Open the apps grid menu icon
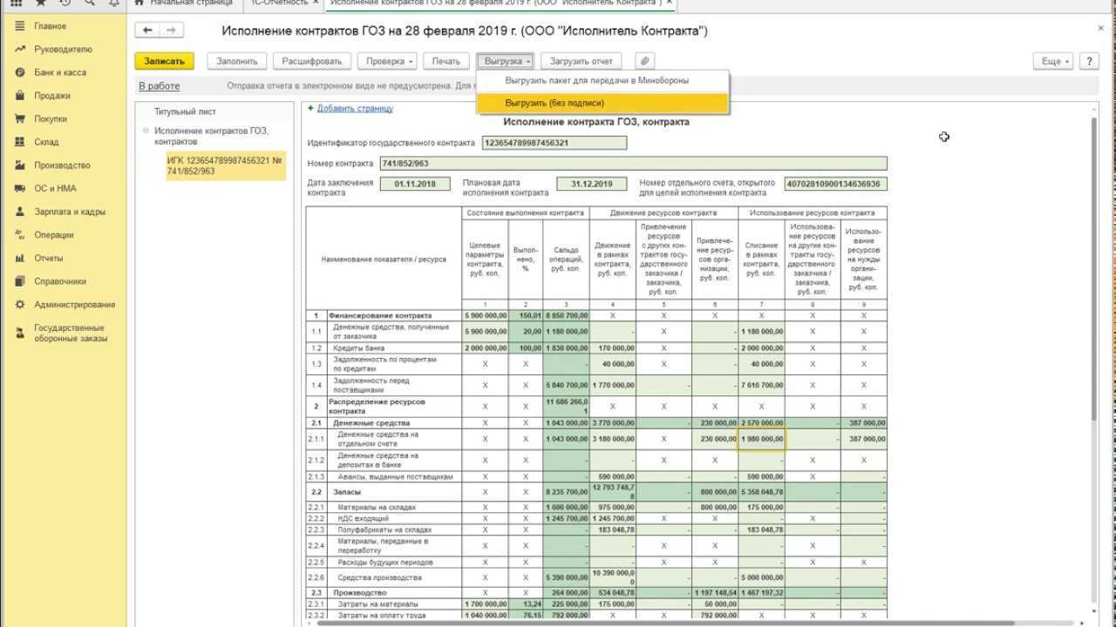The image size is (1116, 627). tap(16, 3)
